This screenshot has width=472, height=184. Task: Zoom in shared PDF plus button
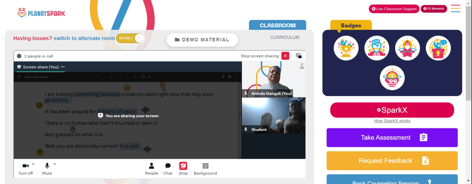pos(135,77)
